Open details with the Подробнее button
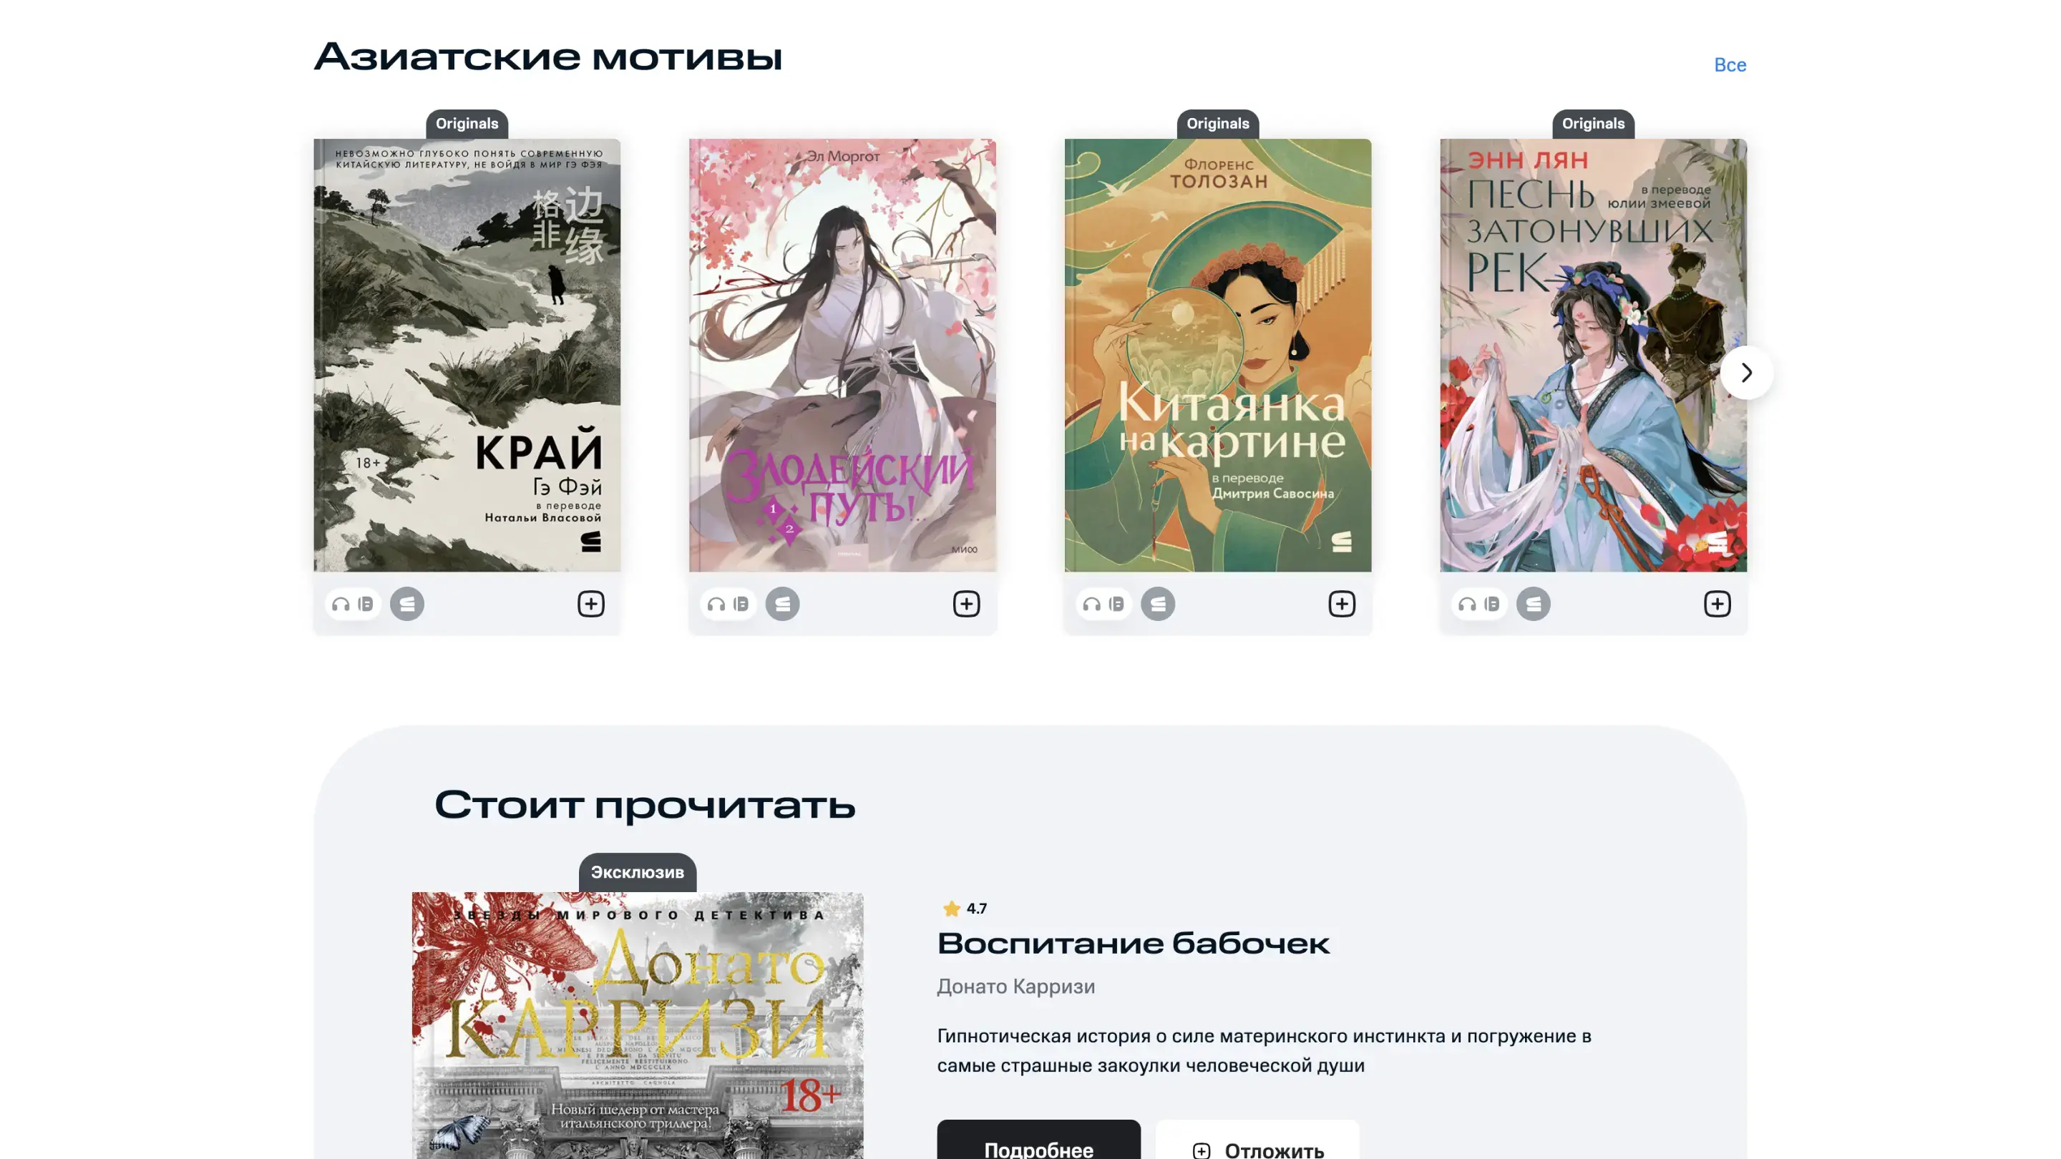The height and width of the screenshot is (1159, 2061). point(1038,1143)
